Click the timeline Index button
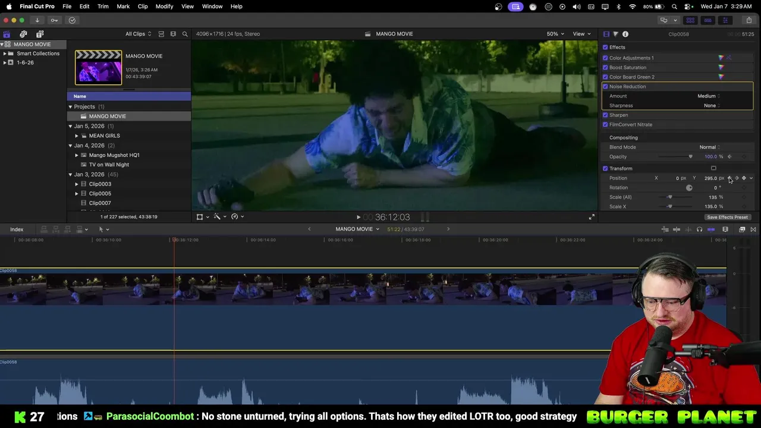761x428 pixels. pyautogui.click(x=17, y=229)
